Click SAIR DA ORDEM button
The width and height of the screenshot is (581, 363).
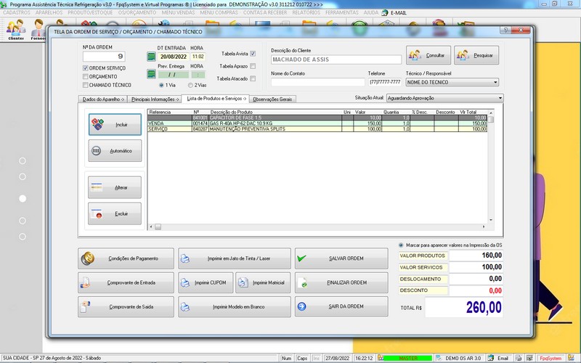pos(341,306)
